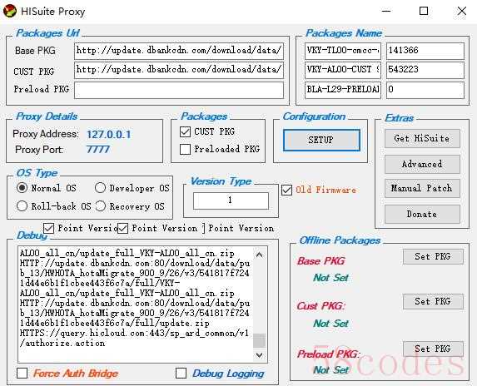Click the up arrow of Debug scrollbar
477x386 pixels.
click(x=259, y=255)
